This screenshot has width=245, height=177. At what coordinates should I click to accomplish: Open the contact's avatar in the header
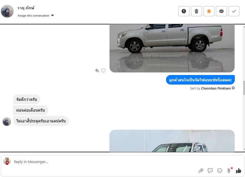tap(7, 11)
